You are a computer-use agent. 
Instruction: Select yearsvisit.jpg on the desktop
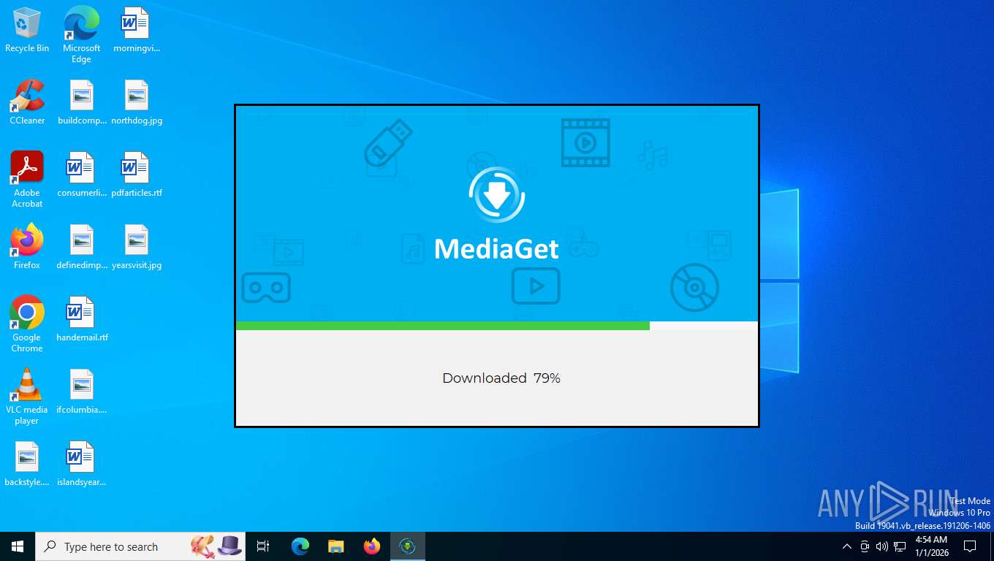tap(136, 247)
